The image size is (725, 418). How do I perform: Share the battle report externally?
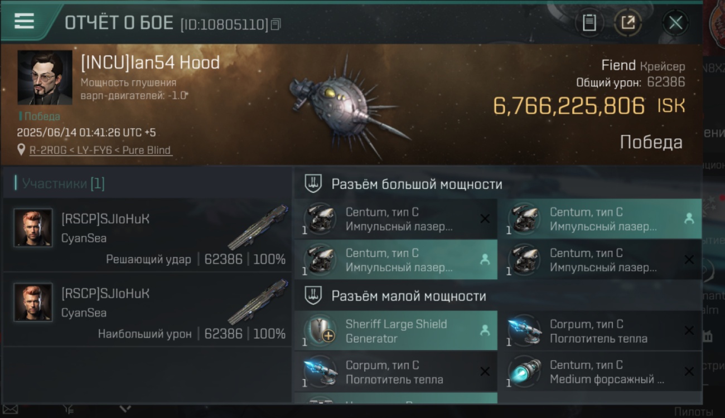click(628, 23)
